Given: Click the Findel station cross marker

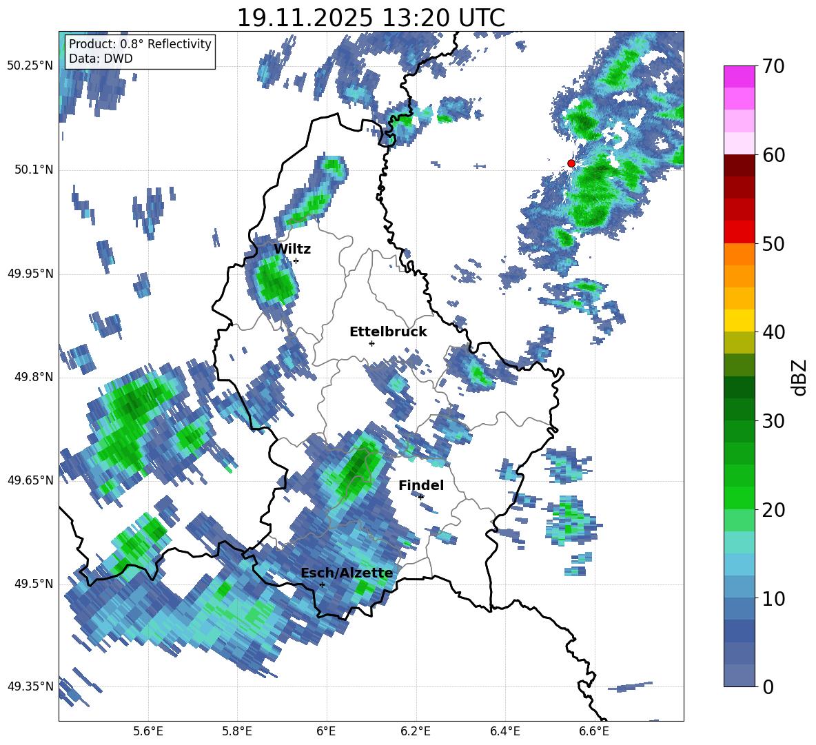Looking at the screenshot, I should coord(421,497).
